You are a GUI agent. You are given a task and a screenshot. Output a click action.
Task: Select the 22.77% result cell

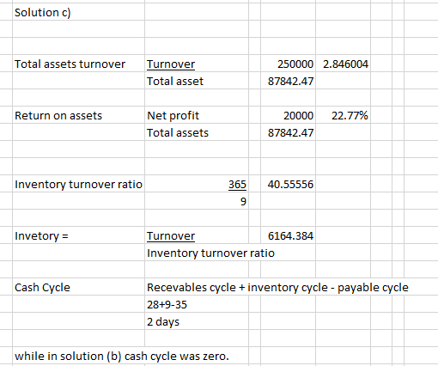tap(343, 115)
